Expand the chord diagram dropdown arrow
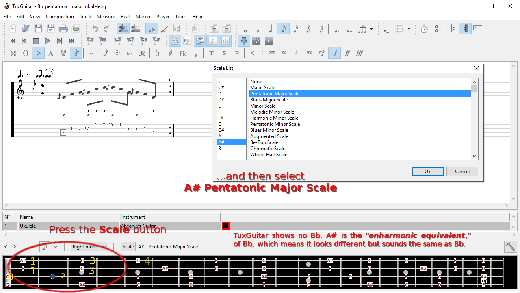Viewport: 520px width, 293px height. (409, 29)
